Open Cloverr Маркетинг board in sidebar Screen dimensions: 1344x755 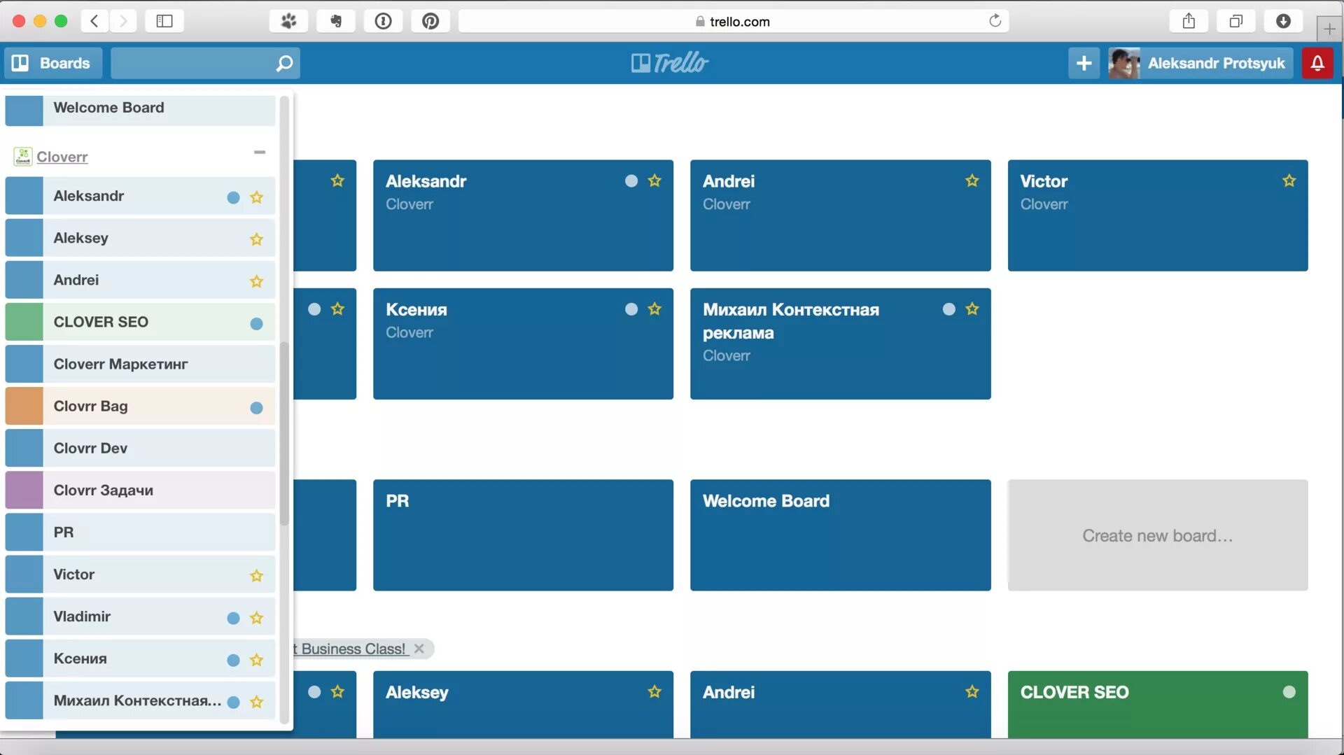coord(140,364)
